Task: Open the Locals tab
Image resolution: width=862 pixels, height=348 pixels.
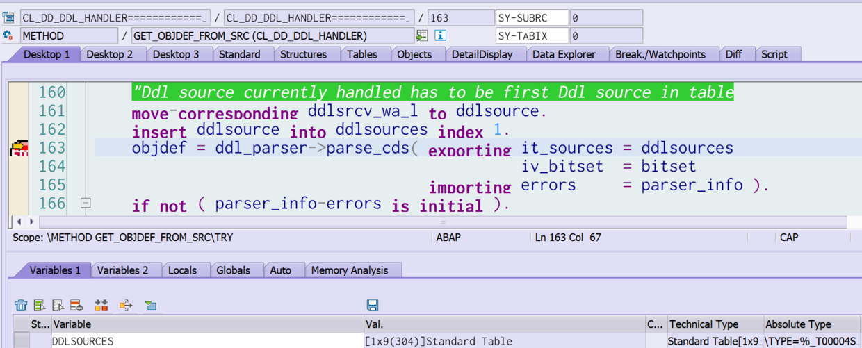Action: (182, 270)
